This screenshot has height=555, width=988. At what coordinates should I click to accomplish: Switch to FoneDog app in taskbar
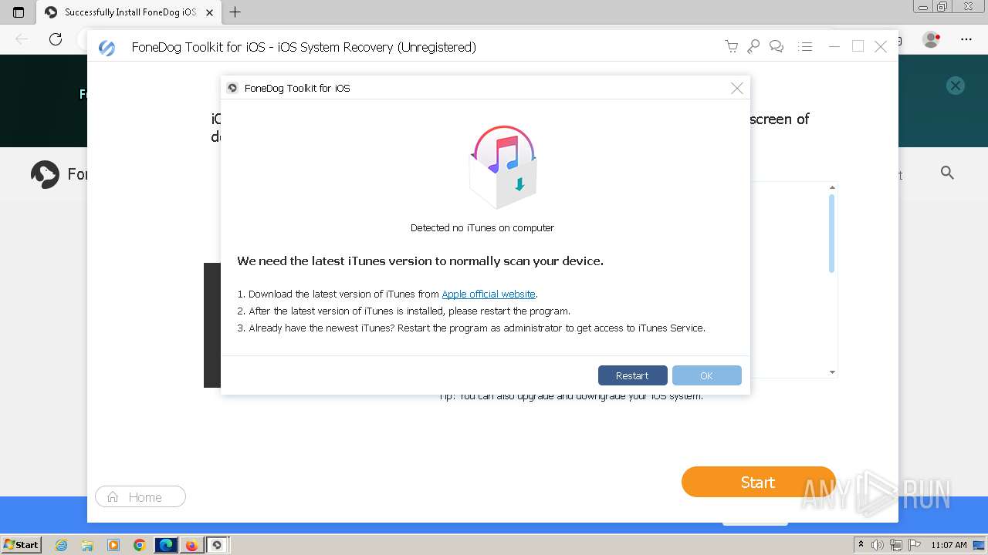click(x=217, y=545)
